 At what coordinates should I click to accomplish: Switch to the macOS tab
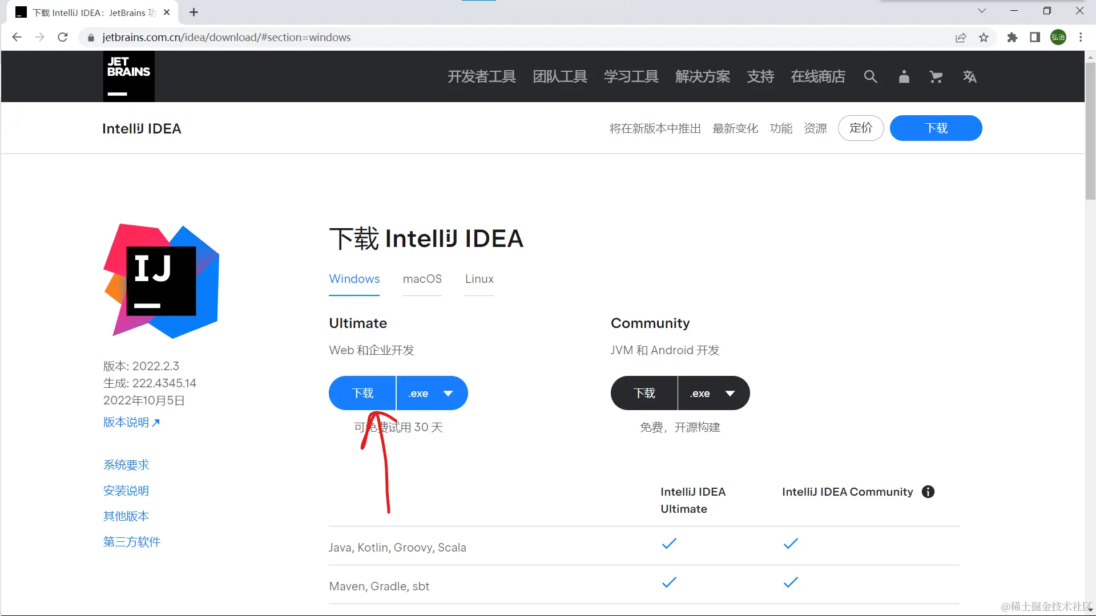[422, 279]
